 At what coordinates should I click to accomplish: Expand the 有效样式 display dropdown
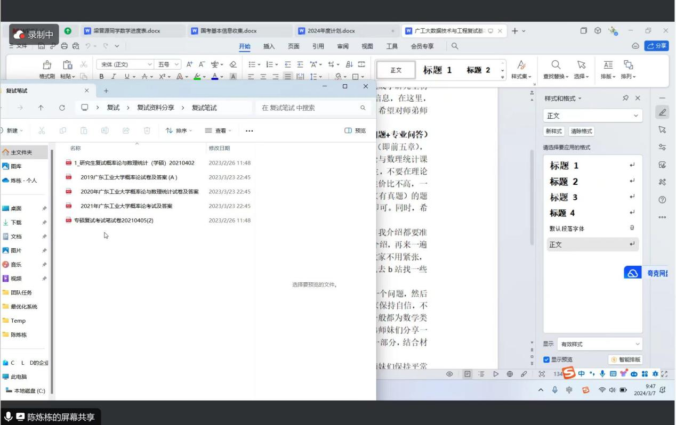coord(599,344)
